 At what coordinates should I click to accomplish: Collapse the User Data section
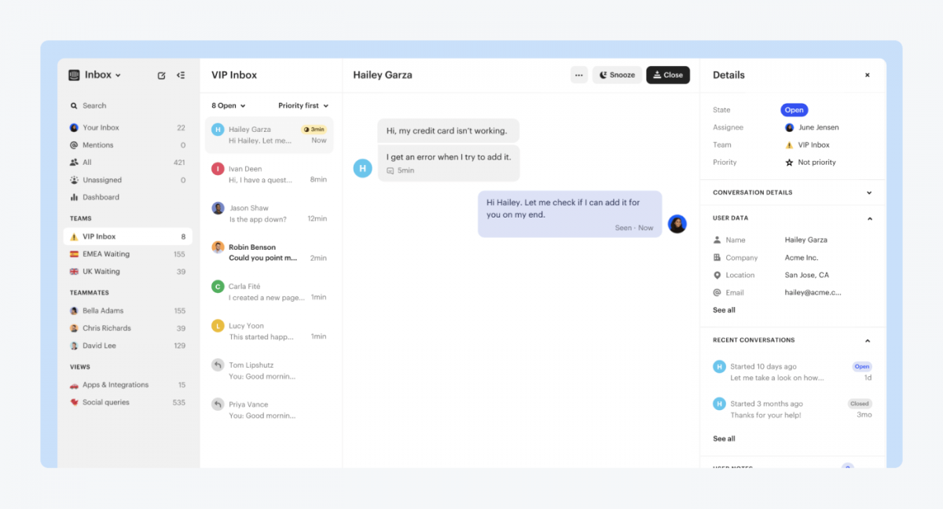(x=869, y=218)
